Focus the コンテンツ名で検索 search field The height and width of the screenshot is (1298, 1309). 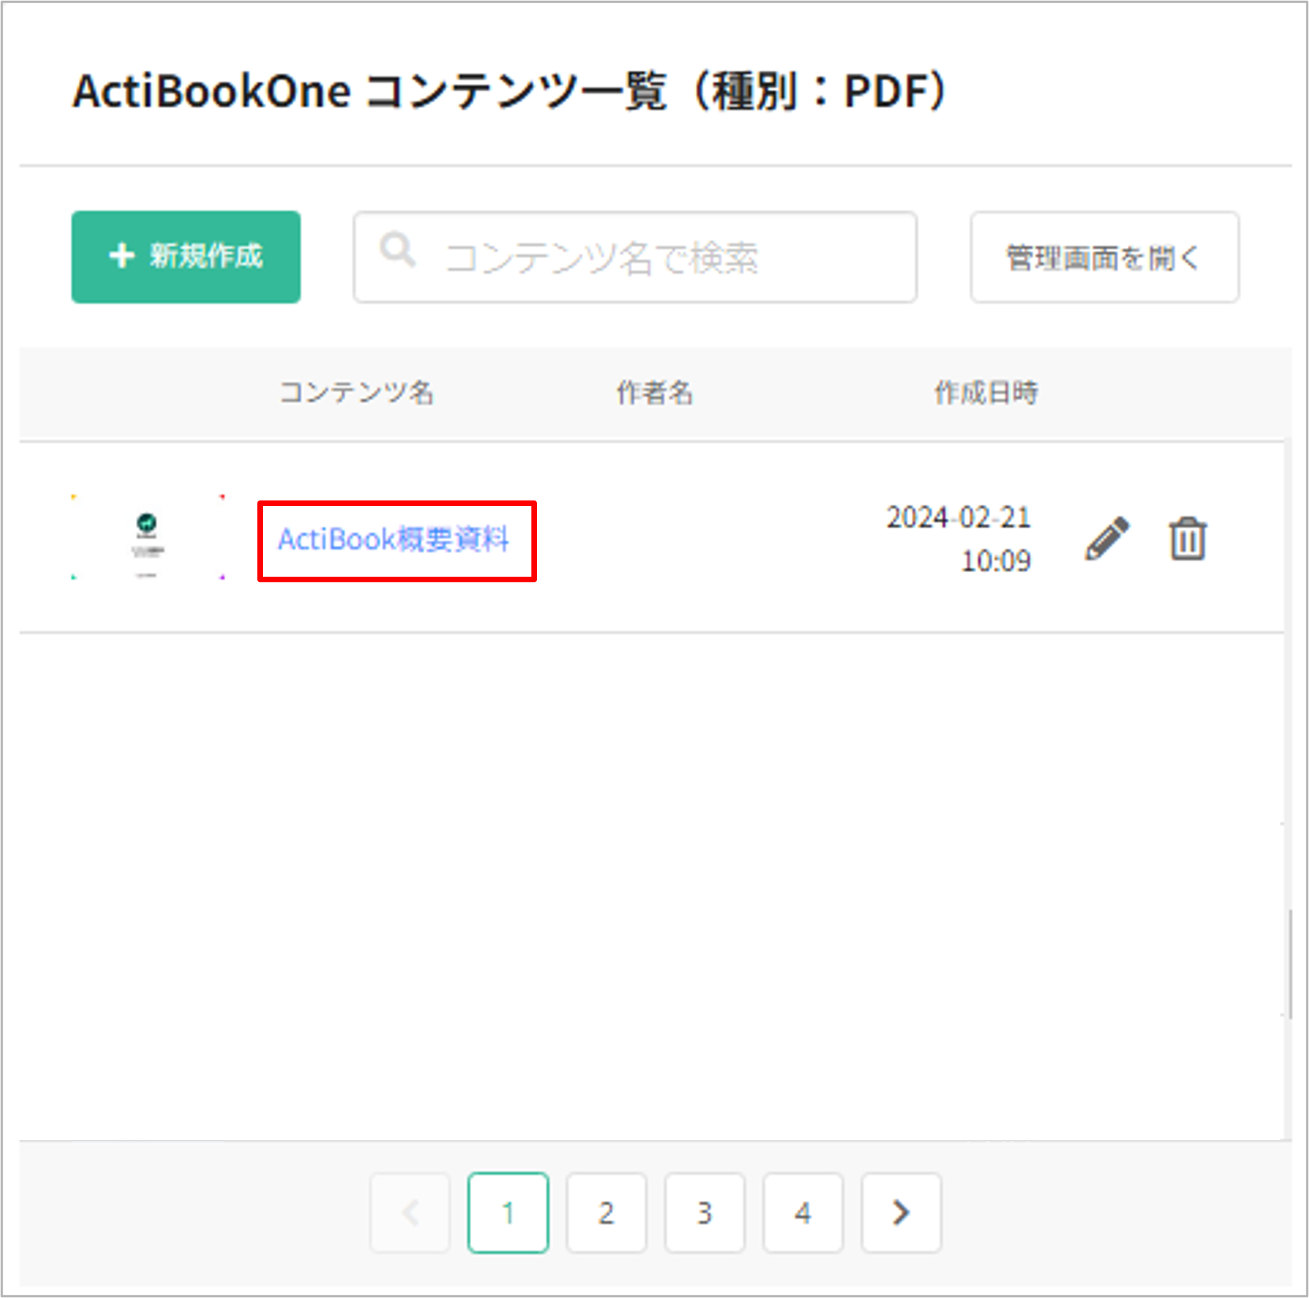coord(635,257)
